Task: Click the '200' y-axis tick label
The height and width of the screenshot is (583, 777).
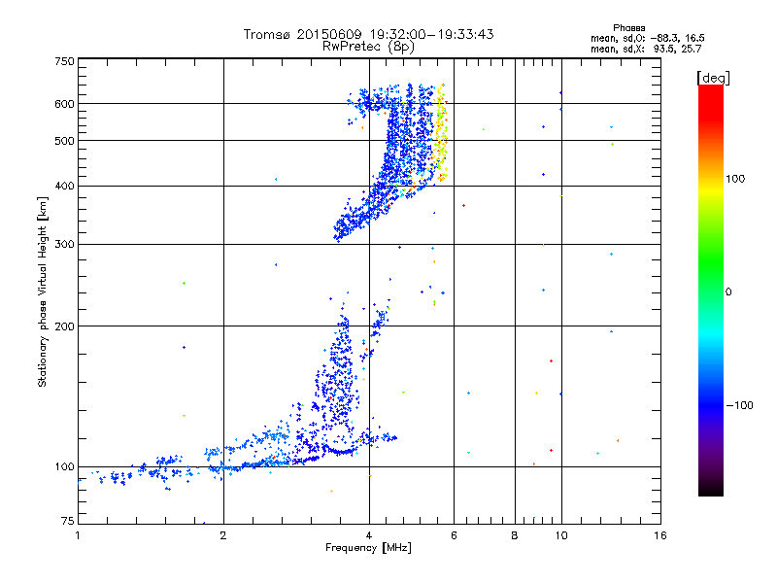Action: 64,326
